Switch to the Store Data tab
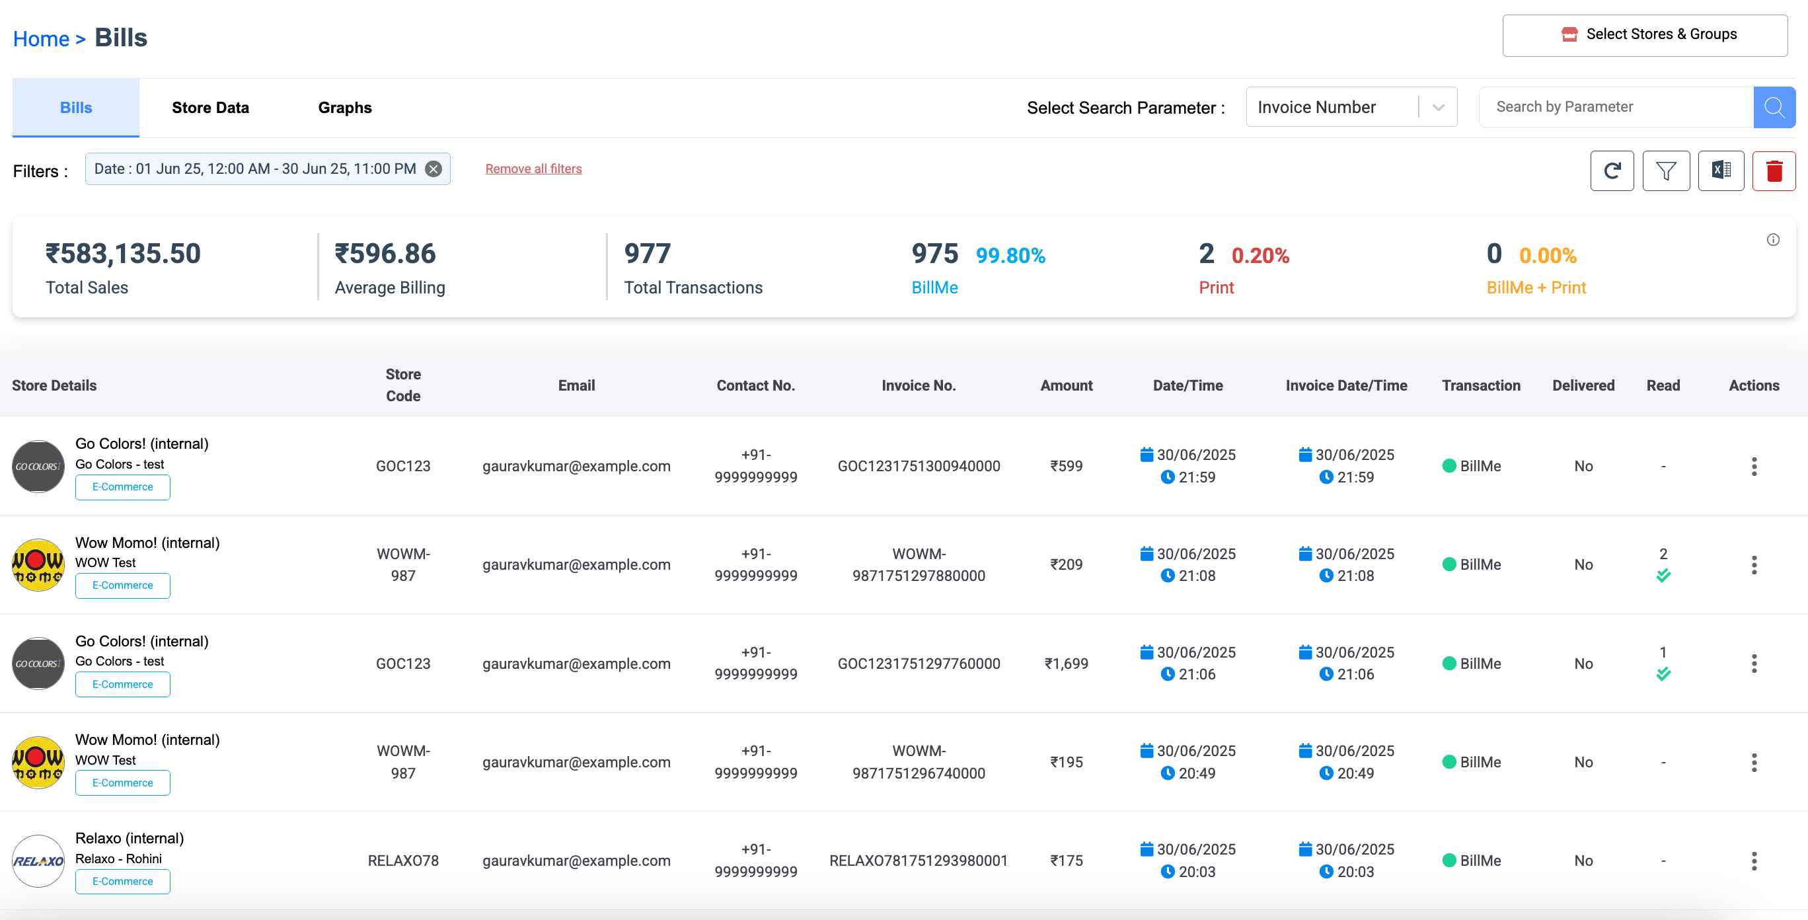1808x920 pixels. 210,107
